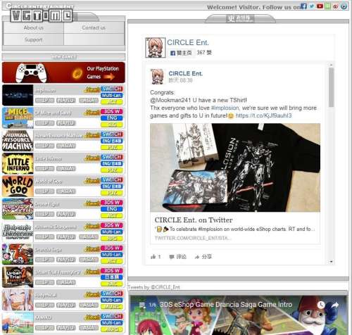Click the Facebook like-page button

(x=181, y=53)
